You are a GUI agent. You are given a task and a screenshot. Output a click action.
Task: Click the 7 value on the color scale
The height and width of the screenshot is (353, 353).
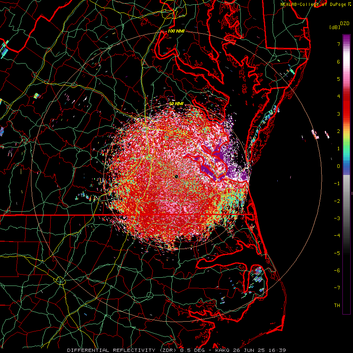point(338,44)
